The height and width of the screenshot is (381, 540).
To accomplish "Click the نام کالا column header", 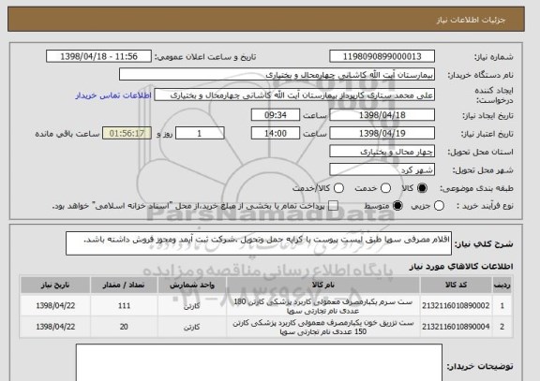I will pyautogui.click(x=323, y=286).
